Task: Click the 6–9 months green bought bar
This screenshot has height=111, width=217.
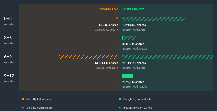Action: (x=168, y=57)
